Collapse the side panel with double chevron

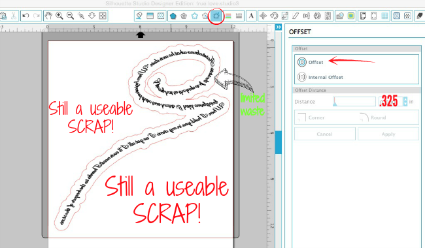click(279, 27)
